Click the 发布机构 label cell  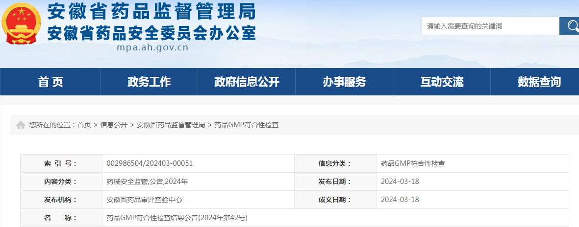(x=61, y=200)
